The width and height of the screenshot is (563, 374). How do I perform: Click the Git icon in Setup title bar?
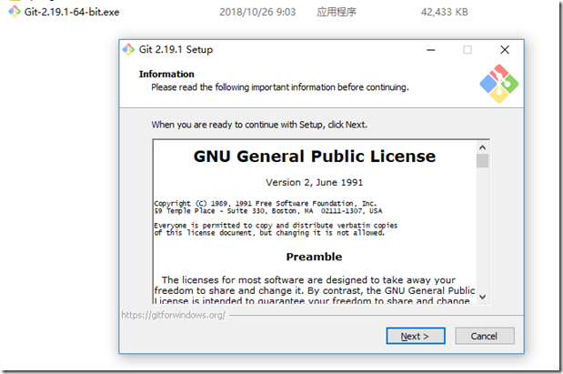pos(128,49)
